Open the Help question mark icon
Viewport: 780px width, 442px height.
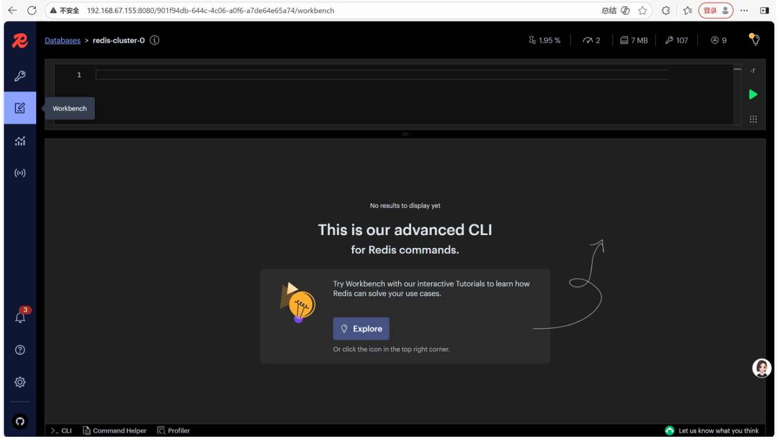coord(20,350)
